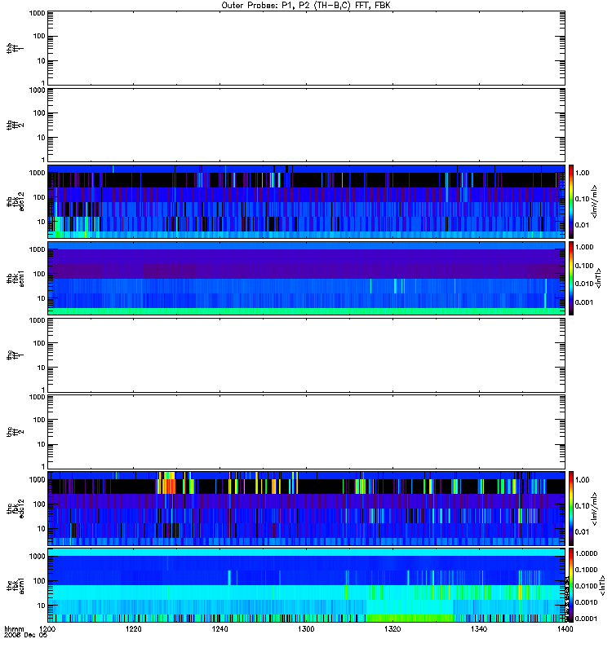Viewport: 612px width, 652px height.
Task: Click the thb fbk scm1 spectrogram panel
Action: [306, 278]
